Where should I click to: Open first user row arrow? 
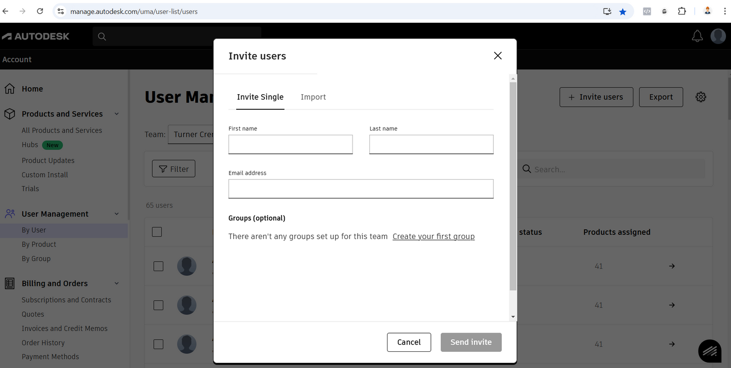pyautogui.click(x=672, y=266)
